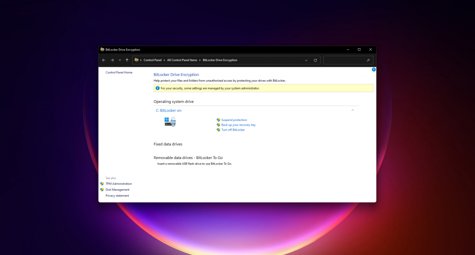
Task: Expand the address bar history dropdown
Action: tap(306, 60)
